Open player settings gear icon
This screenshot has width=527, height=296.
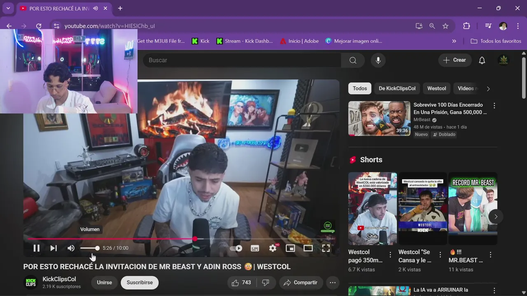coord(273,248)
